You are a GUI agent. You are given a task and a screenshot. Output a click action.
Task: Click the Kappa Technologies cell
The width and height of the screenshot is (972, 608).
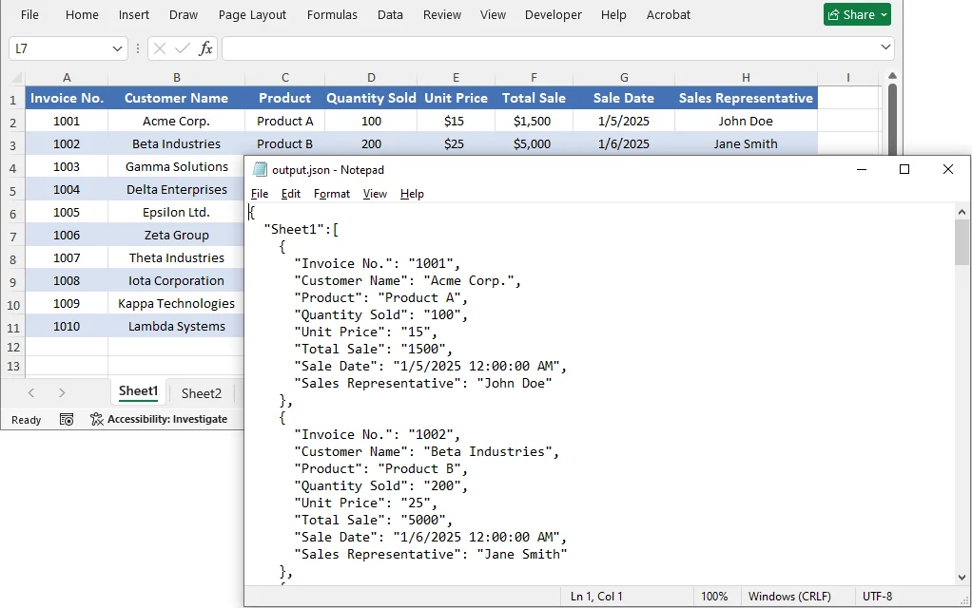[176, 303]
